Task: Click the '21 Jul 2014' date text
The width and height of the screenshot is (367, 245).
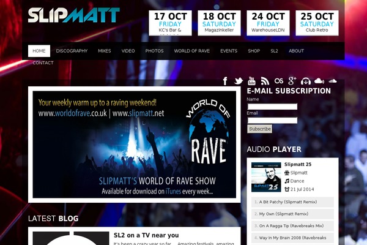Action: tap(302, 189)
